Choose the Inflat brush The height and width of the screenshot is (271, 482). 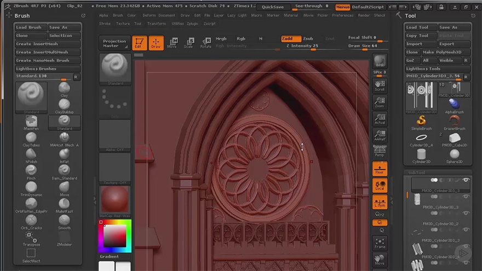(64, 156)
